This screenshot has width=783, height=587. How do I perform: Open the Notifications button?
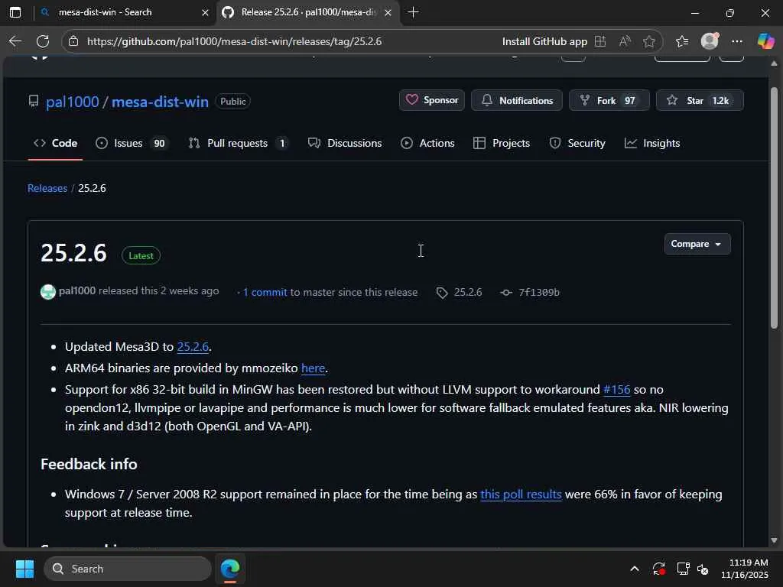516,100
